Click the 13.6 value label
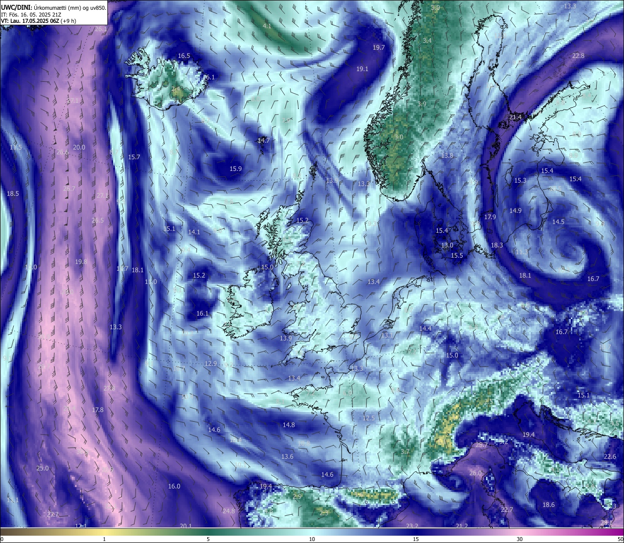 [287, 457]
